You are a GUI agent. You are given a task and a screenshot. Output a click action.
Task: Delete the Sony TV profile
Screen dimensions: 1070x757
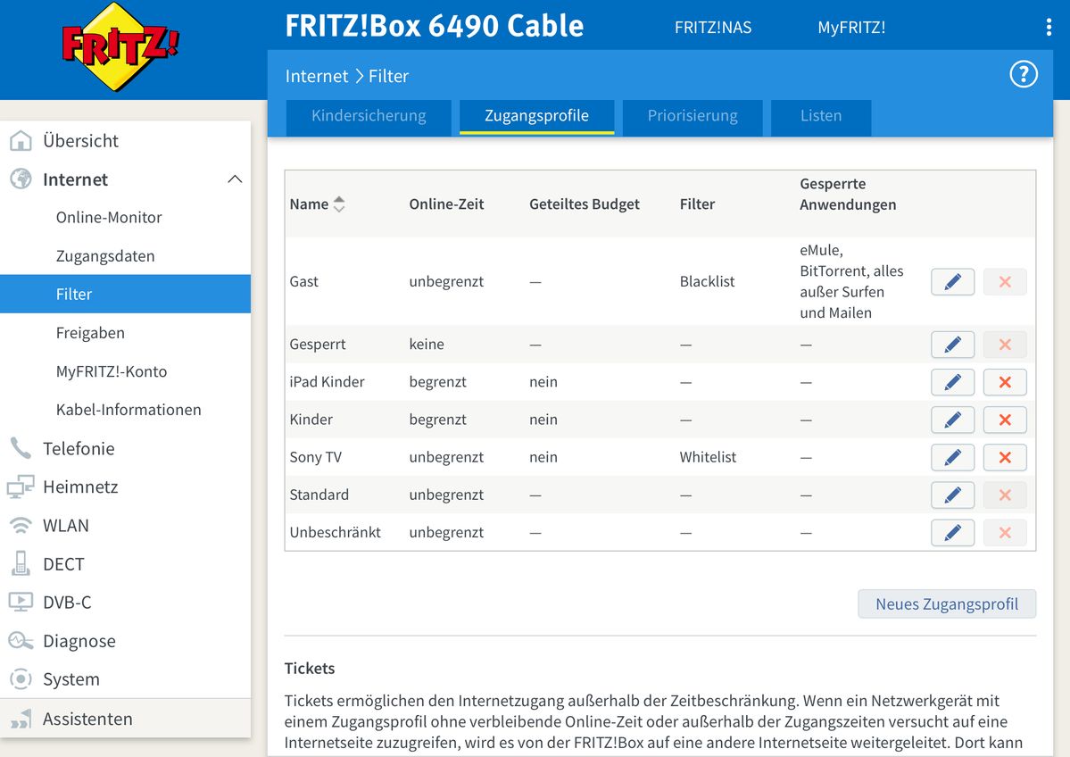pos(1005,457)
